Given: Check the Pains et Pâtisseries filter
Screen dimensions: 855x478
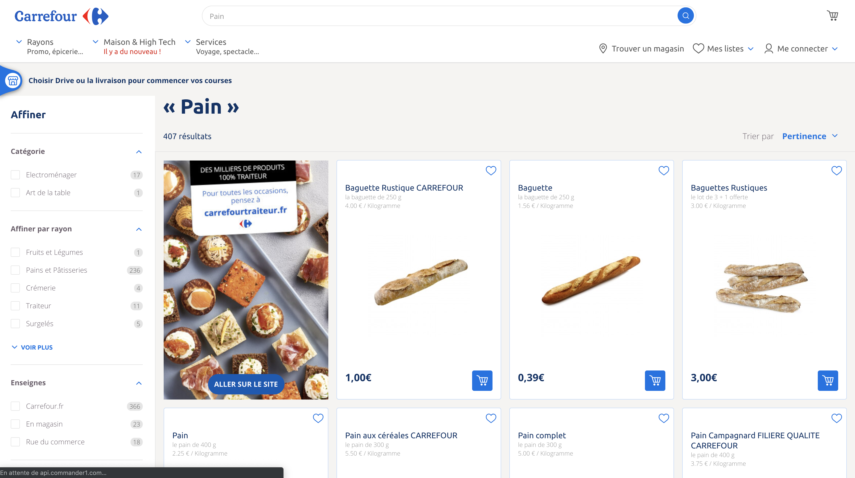Looking at the screenshot, I should pos(15,270).
